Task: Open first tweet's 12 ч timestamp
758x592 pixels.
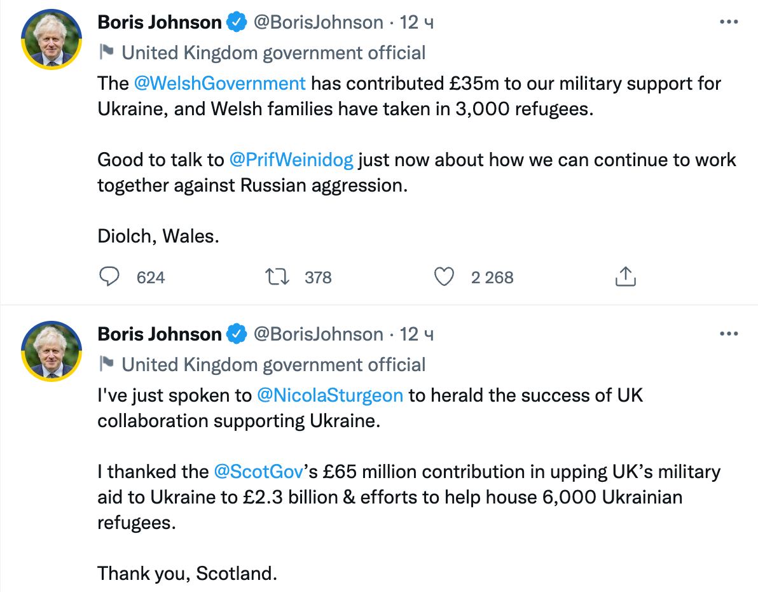Action: click(x=417, y=23)
